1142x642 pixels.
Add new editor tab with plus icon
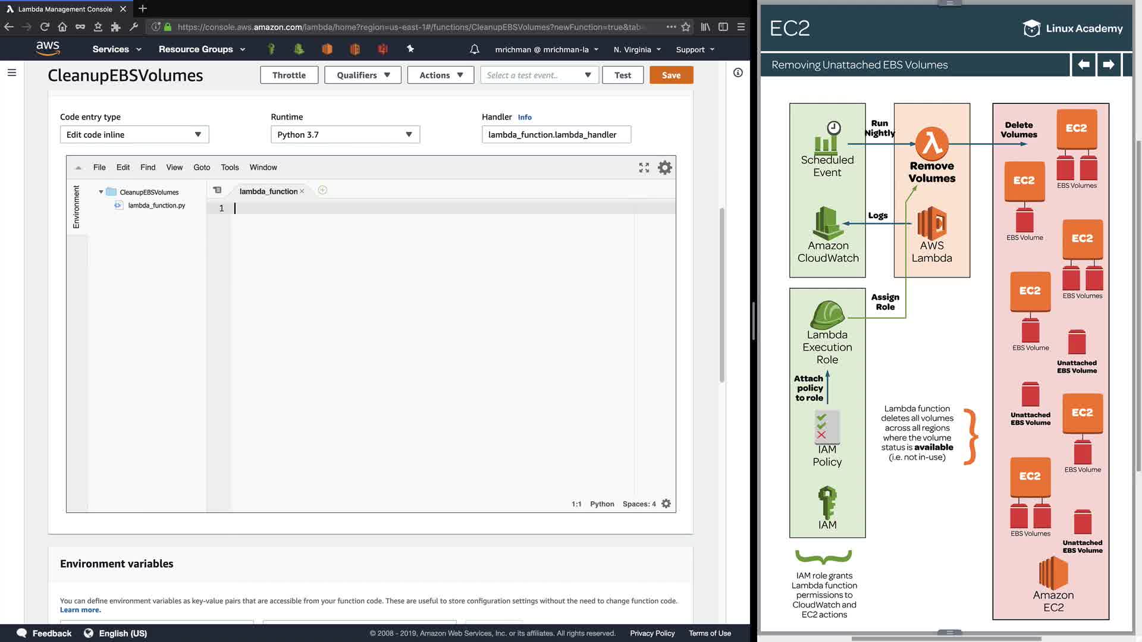322,190
